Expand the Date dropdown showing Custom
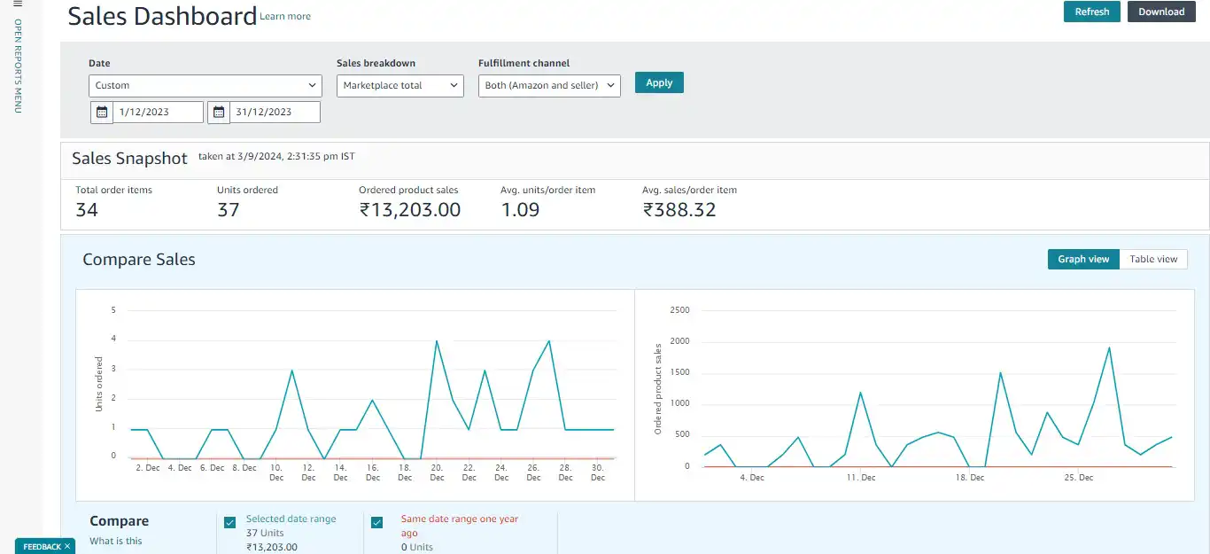The width and height of the screenshot is (1210, 554). pyautogui.click(x=206, y=85)
